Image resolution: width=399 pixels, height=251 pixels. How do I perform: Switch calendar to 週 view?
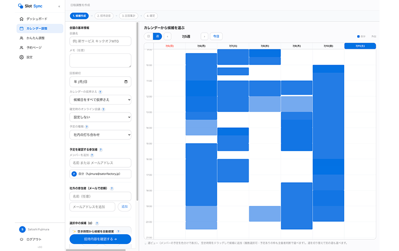coord(157,36)
